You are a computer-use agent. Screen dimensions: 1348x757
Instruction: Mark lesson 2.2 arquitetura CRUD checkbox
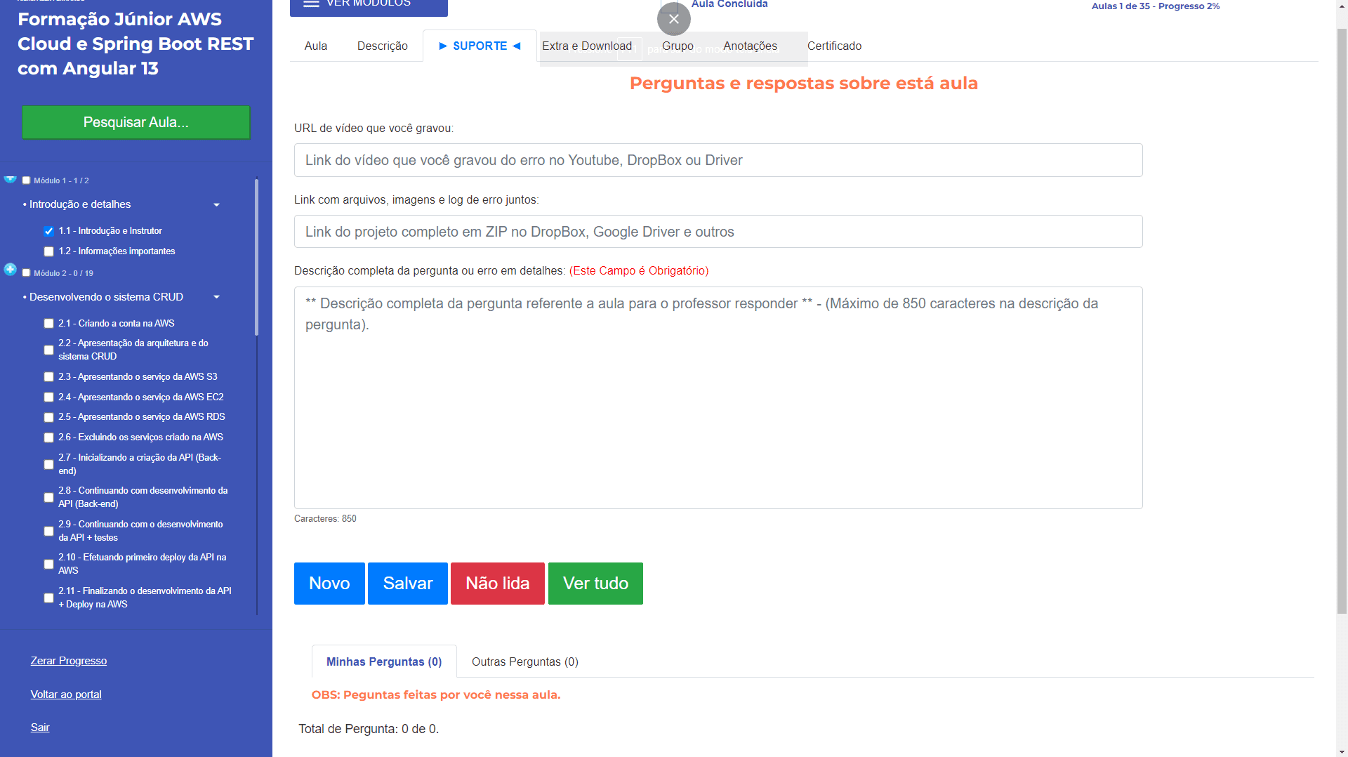pyautogui.click(x=48, y=350)
